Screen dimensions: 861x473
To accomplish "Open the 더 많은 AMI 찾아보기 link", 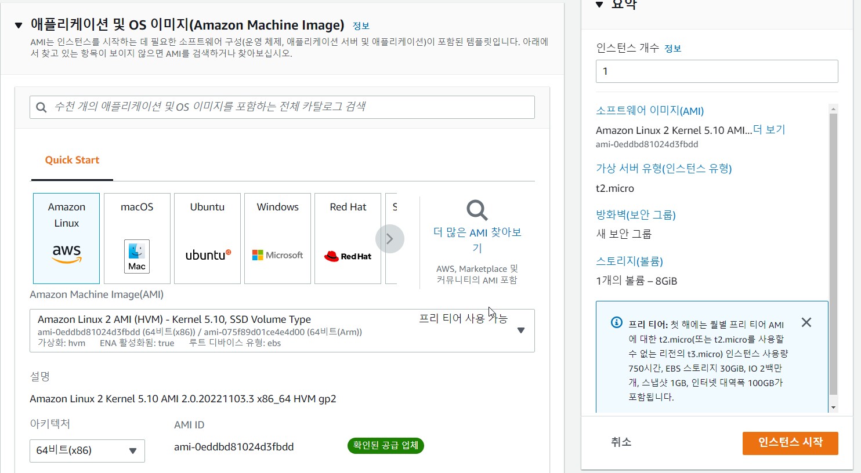I will [477, 240].
